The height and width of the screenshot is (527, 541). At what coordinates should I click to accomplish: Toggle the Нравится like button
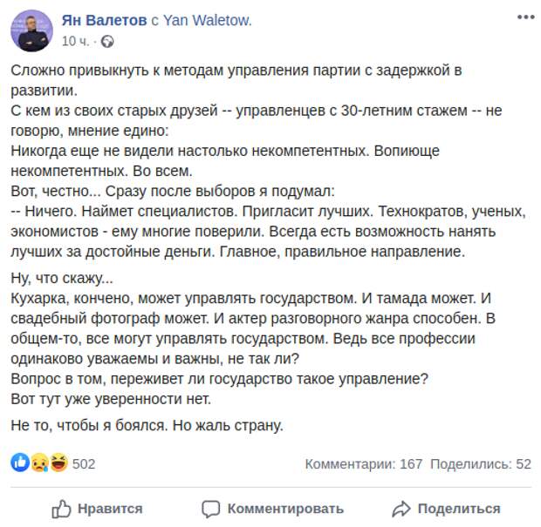[97, 509]
